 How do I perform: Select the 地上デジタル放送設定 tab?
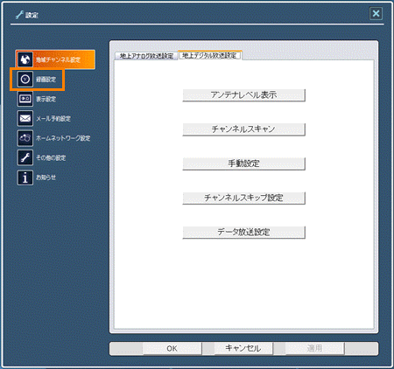(x=209, y=55)
